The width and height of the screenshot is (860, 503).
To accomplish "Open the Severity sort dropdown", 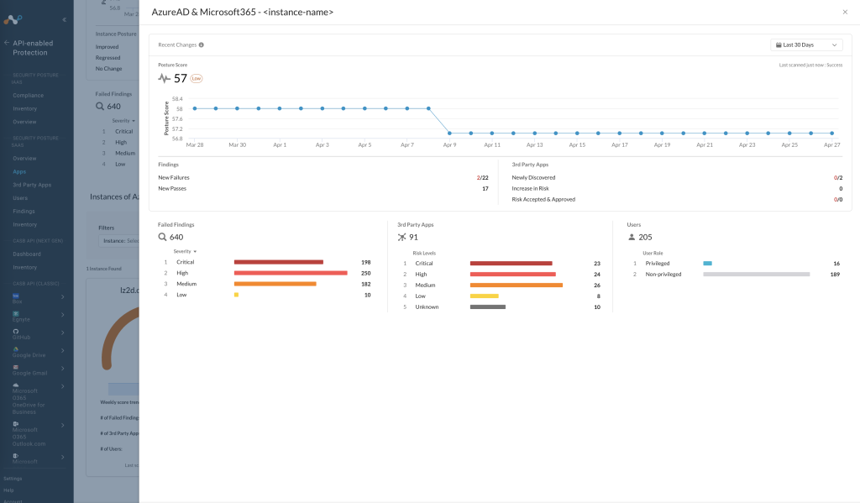I will 185,251.
